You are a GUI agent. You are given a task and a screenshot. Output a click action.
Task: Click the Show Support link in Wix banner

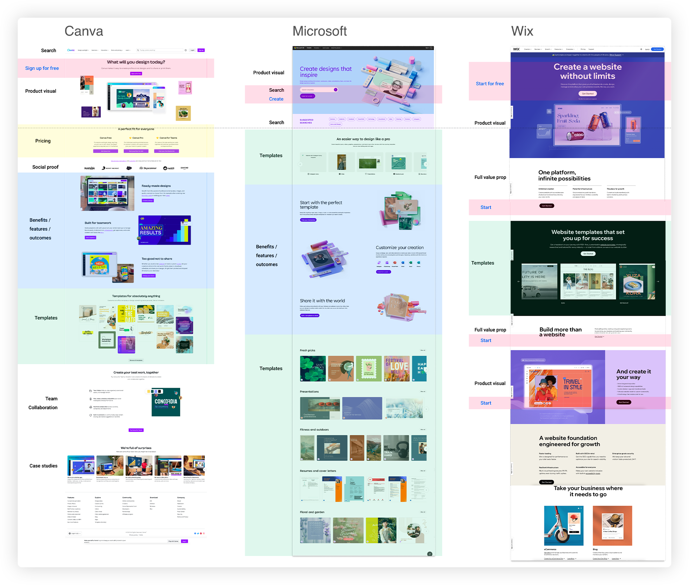[x=616, y=55]
